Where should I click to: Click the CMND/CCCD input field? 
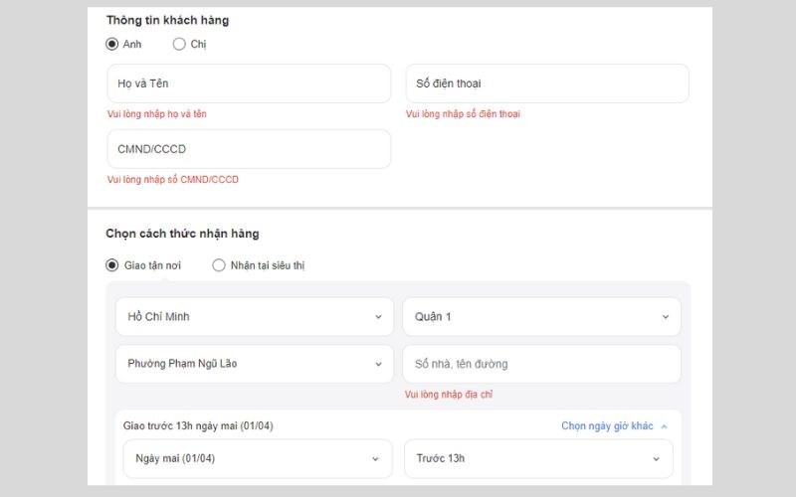(249, 149)
